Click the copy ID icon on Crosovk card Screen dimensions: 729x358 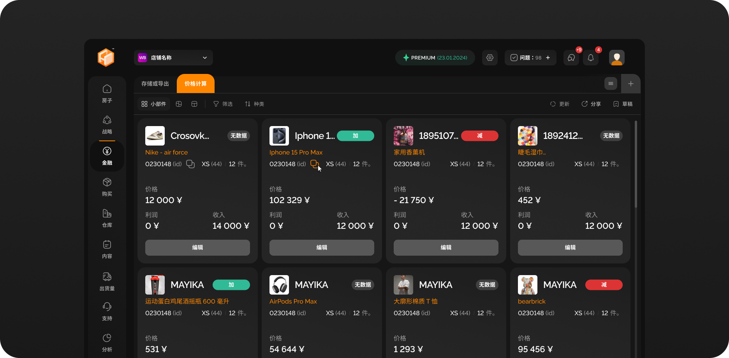click(190, 164)
